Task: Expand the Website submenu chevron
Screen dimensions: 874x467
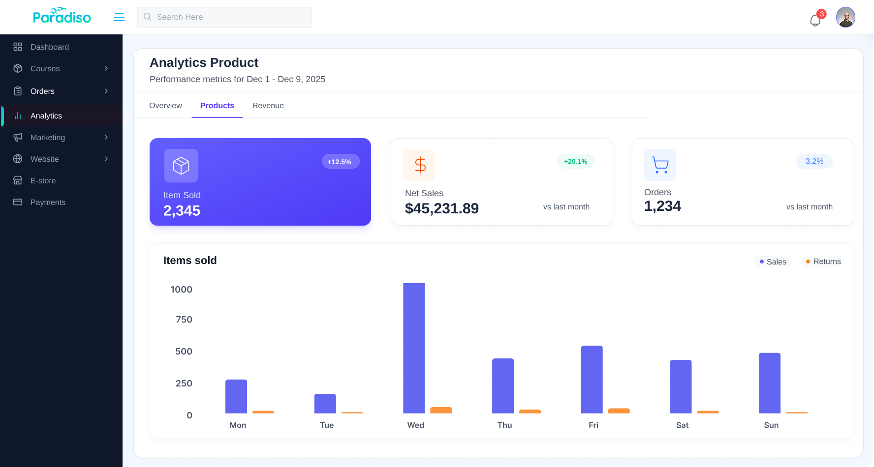Action: coord(106,159)
